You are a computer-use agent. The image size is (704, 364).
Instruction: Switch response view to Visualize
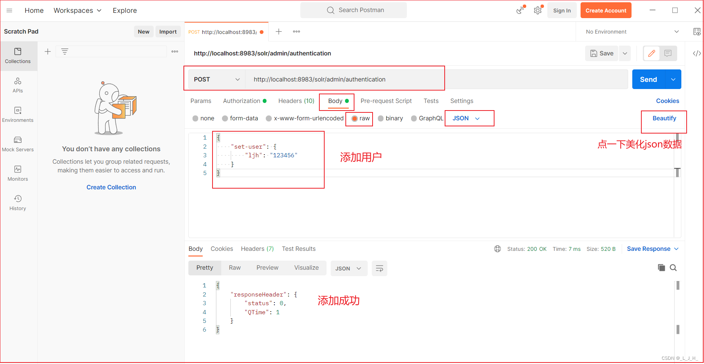pos(307,268)
